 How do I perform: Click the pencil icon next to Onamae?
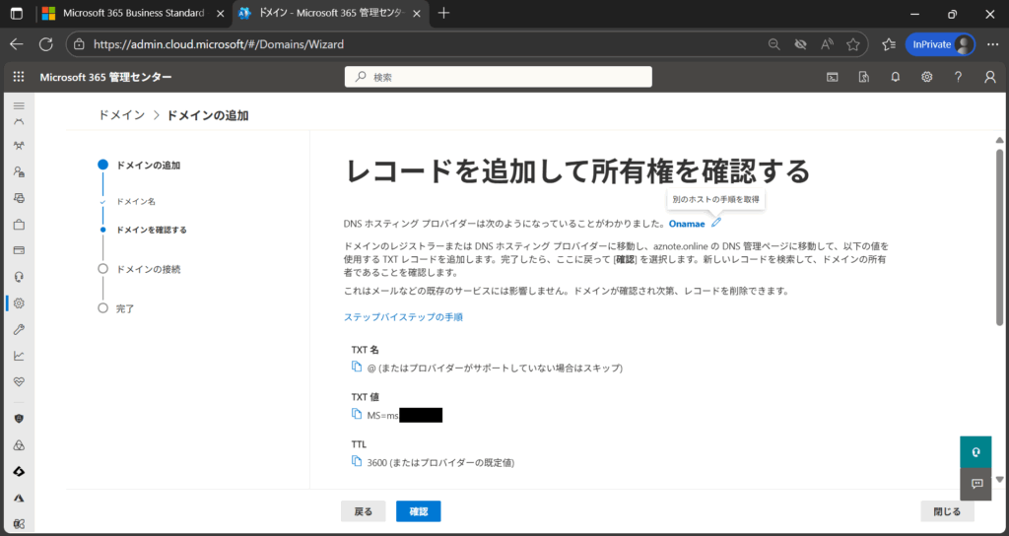click(716, 224)
